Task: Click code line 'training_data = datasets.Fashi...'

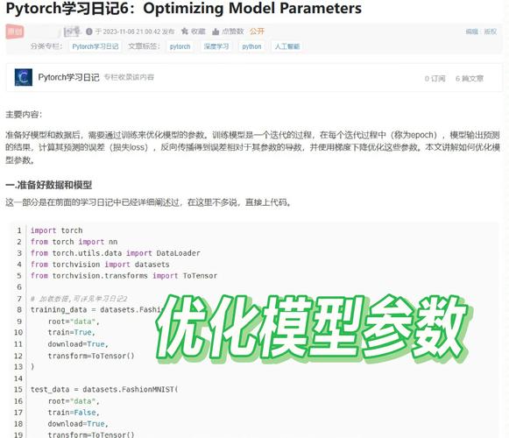Action: (95, 310)
